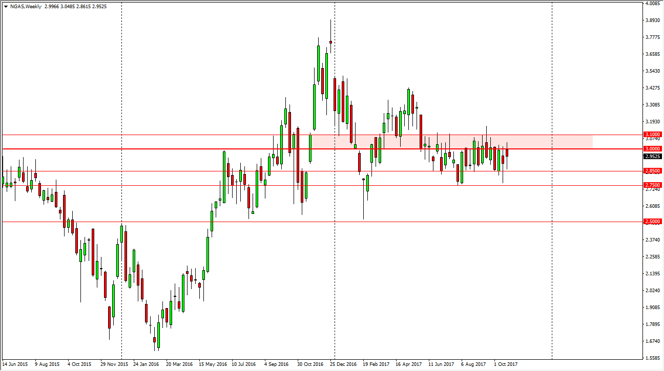Click the 4 Sep 2016 date label

click(x=277, y=364)
